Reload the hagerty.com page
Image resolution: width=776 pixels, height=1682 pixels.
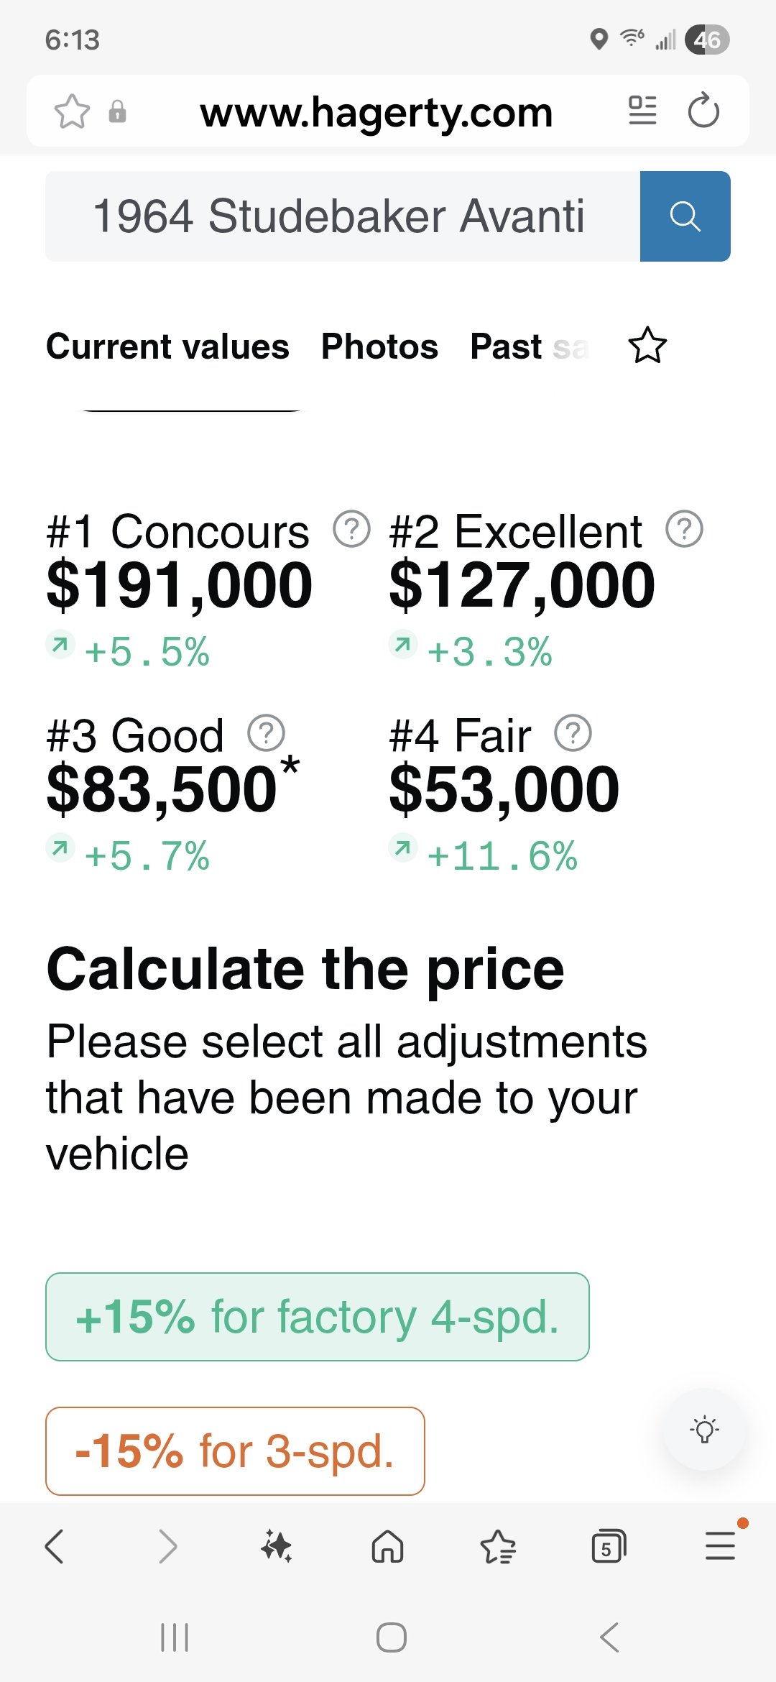[703, 111]
